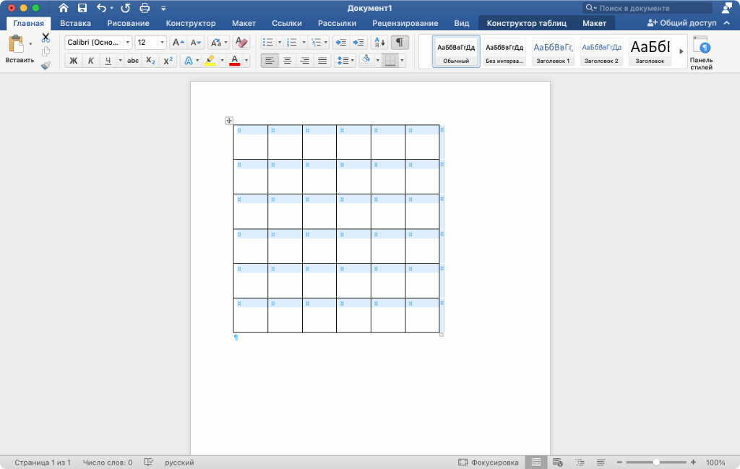Open the font name dropdown (Calibri)
The width and height of the screenshot is (740, 469).
(x=128, y=43)
